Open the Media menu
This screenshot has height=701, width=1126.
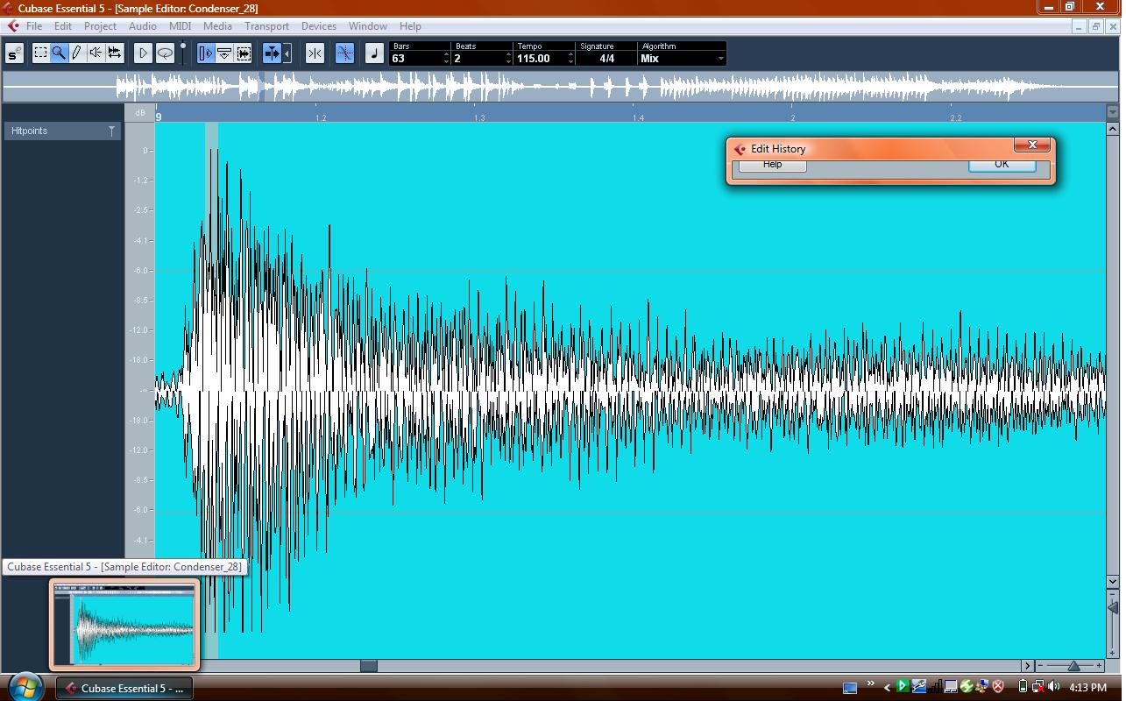(217, 26)
